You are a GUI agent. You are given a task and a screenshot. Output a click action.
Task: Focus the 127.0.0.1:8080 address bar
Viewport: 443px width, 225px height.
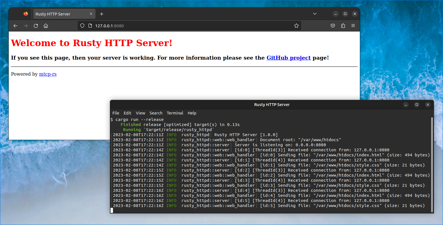click(x=189, y=26)
